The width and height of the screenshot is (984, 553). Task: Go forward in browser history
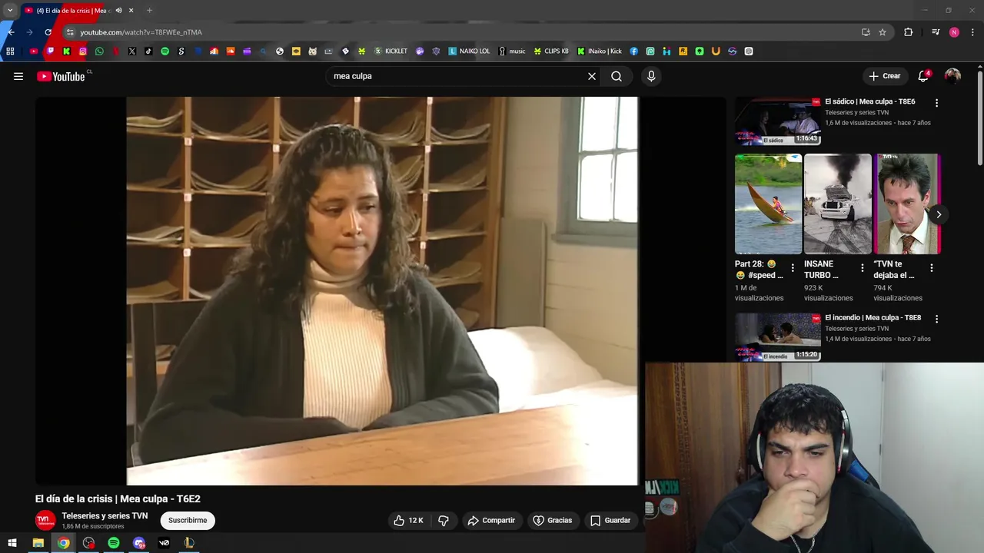[29, 32]
